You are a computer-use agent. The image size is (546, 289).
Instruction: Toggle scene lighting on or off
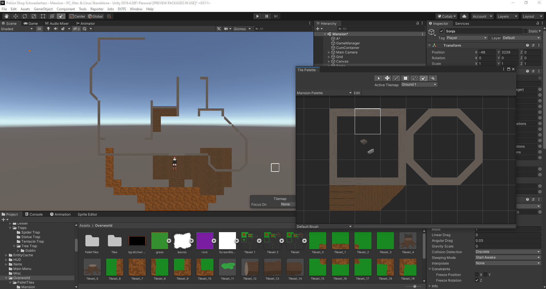pyautogui.click(x=48, y=29)
